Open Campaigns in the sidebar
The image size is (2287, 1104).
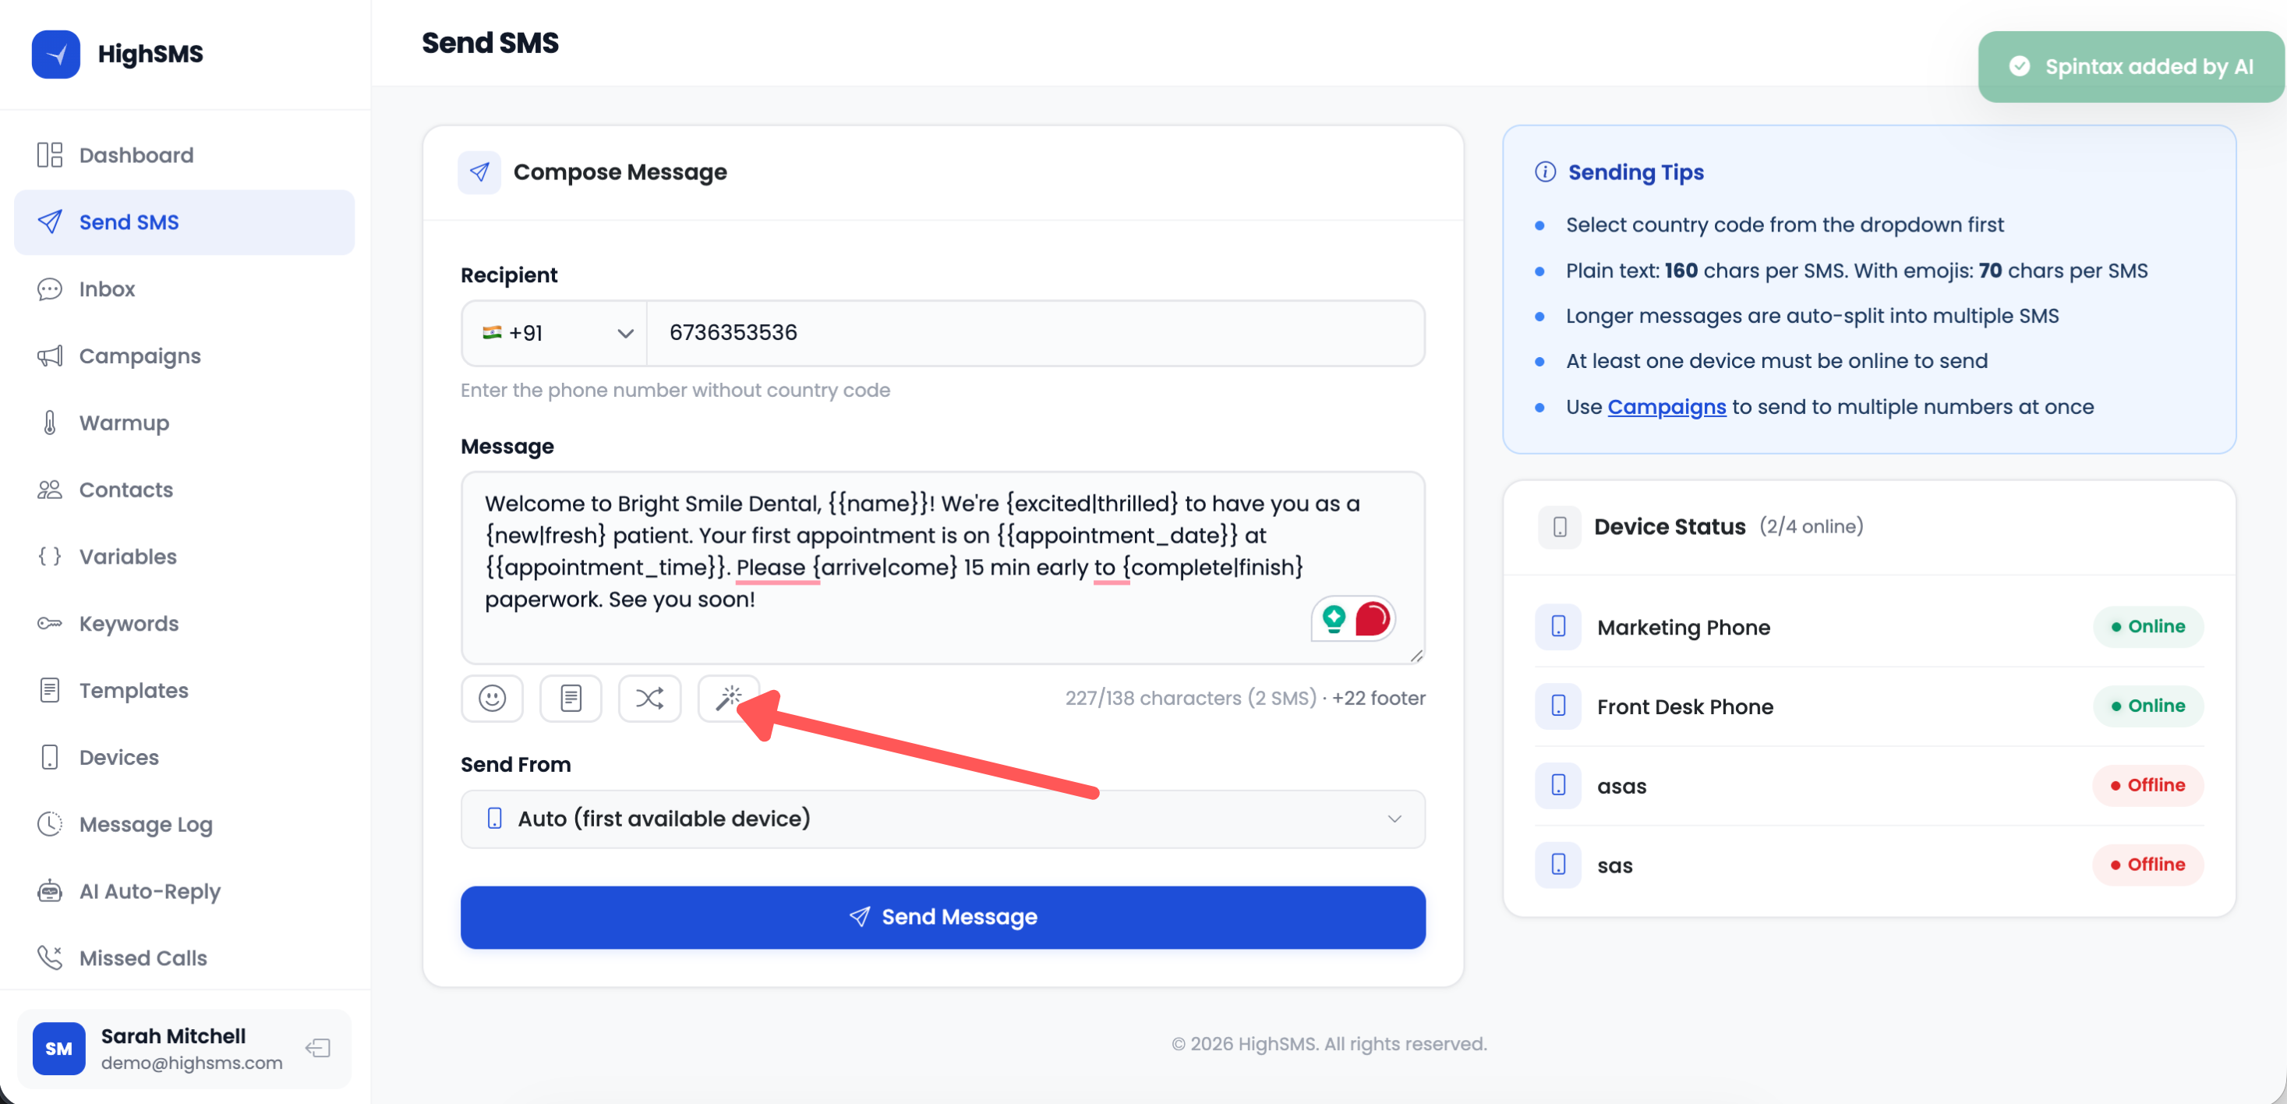[x=140, y=356]
